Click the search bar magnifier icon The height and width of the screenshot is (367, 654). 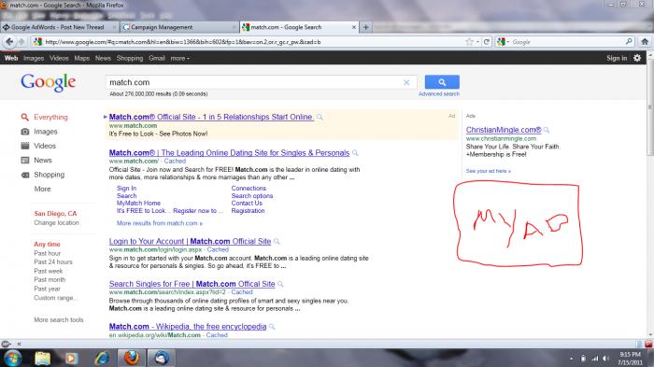coord(629,42)
